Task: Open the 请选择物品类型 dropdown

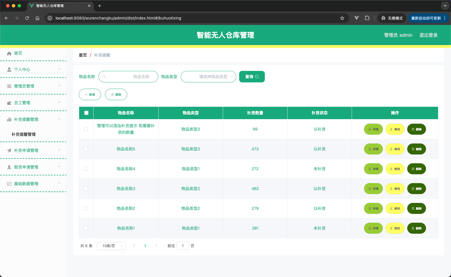Action: point(208,77)
